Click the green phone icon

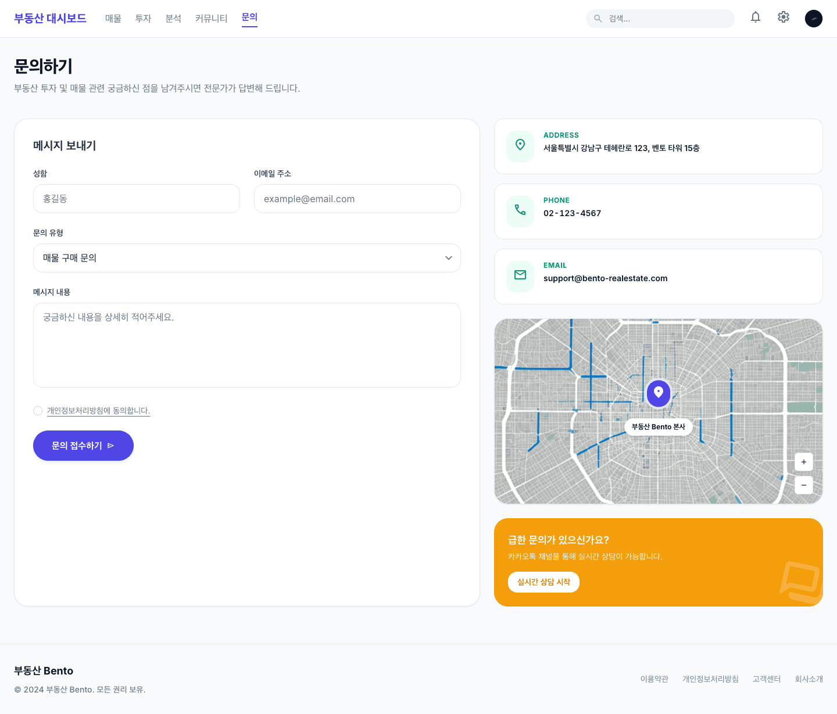(520, 211)
